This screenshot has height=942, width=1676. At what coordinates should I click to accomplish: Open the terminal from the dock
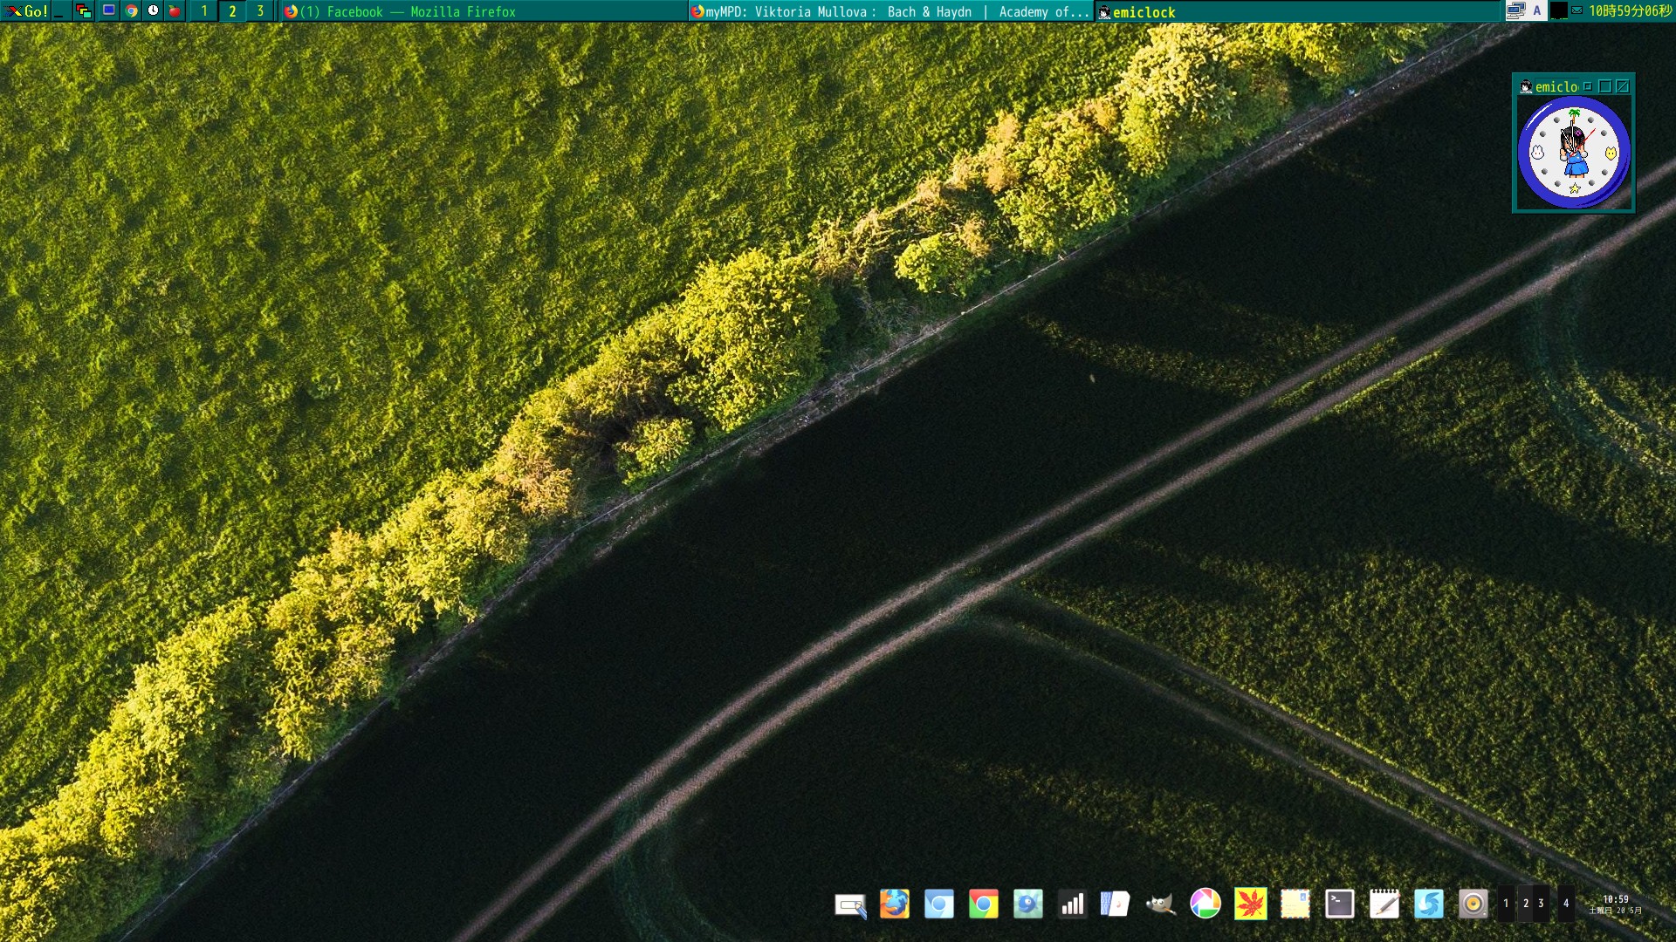[x=1339, y=904]
